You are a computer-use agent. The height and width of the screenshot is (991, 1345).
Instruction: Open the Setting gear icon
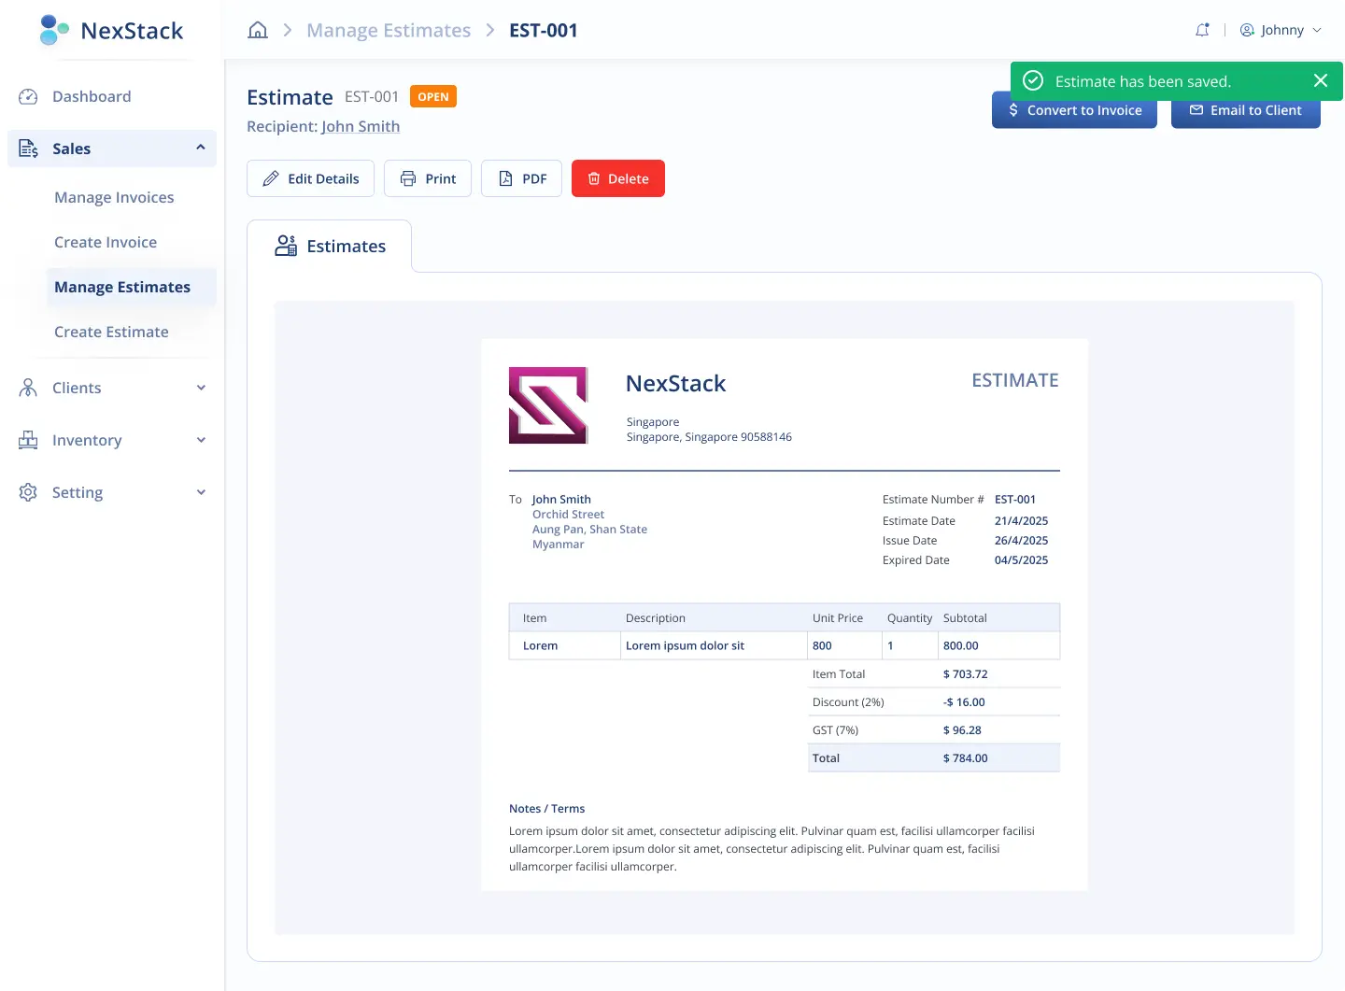click(28, 492)
